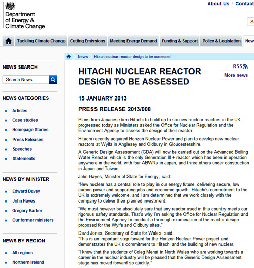
Task: Click the News breadcrumb link
Action: [x=83, y=57]
